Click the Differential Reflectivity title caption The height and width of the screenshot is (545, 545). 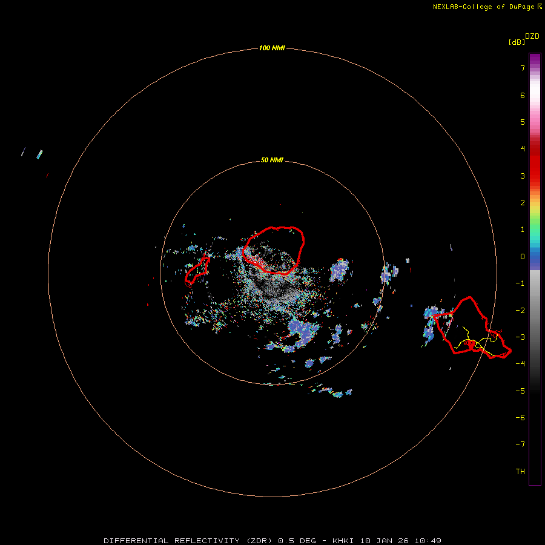pyautogui.click(x=272, y=541)
